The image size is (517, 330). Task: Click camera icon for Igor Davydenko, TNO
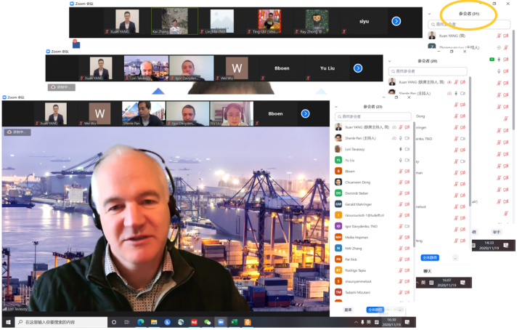(x=407, y=226)
